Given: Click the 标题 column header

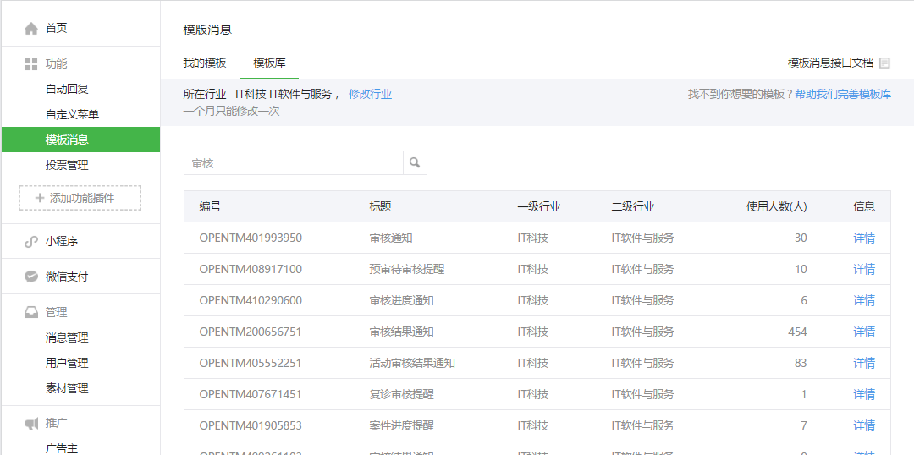Looking at the screenshot, I should [380, 206].
